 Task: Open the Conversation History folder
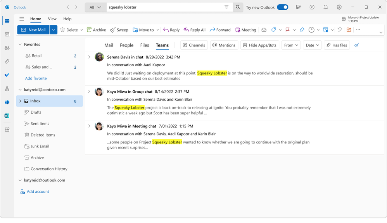point(50,169)
